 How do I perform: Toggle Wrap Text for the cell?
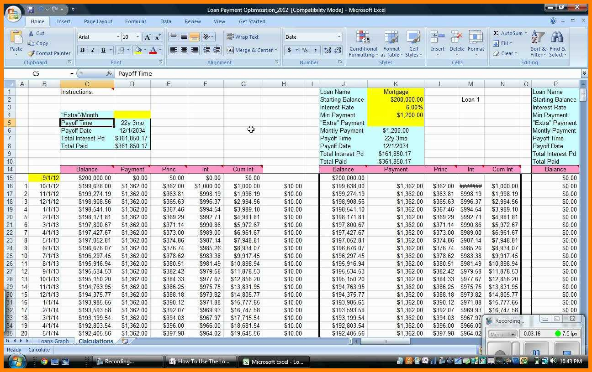(x=243, y=37)
